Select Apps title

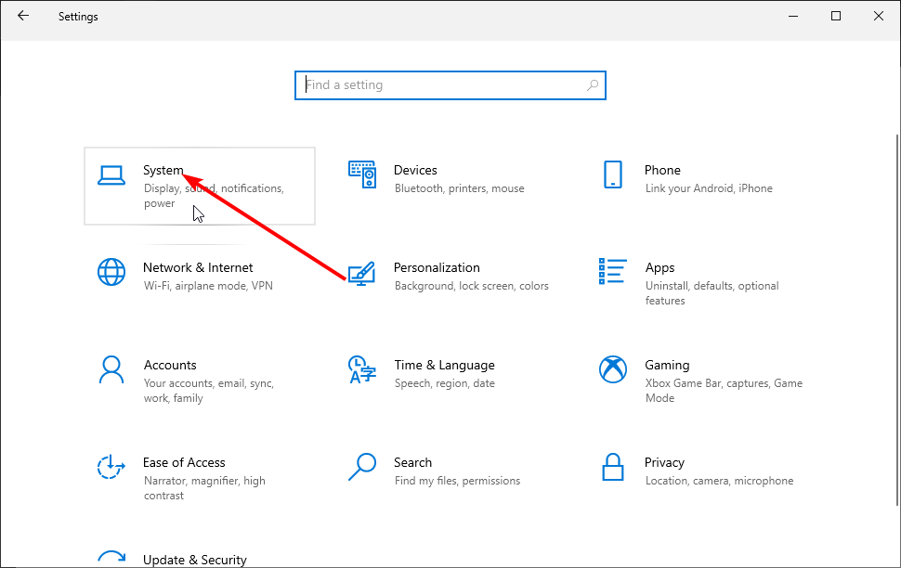click(x=659, y=268)
